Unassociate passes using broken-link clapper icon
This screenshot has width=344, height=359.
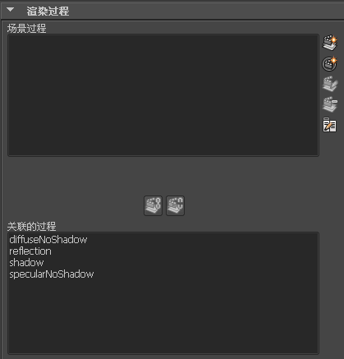click(x=175, y=205)
